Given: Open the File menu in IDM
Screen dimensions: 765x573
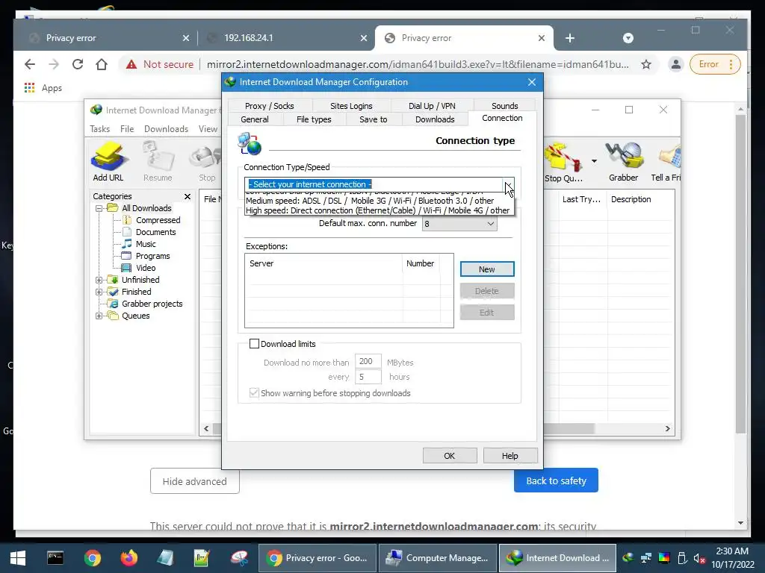Looking at the screenshot, I should click(127, 128).
